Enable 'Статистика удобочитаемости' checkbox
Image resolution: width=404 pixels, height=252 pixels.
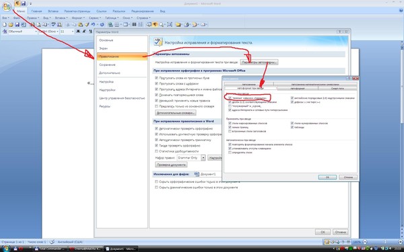[156, 151]
